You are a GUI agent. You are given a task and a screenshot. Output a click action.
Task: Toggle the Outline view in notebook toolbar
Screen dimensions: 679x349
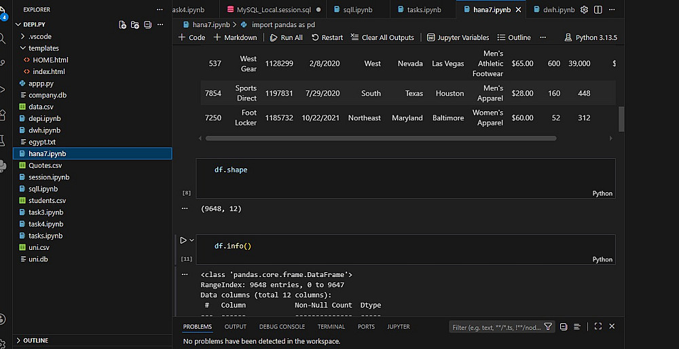pyautogui.click(x=514, y=37)
